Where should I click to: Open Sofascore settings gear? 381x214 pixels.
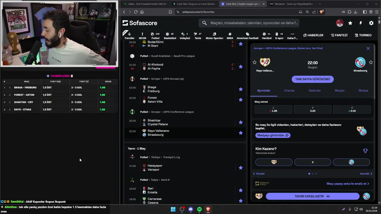371,23
